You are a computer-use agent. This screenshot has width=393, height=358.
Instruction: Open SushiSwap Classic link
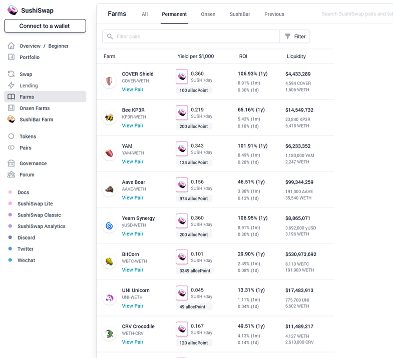tap(39, 215)
